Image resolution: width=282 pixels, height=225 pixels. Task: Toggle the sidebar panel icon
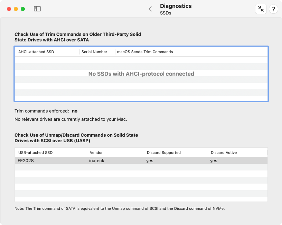(x=37, y=9)
